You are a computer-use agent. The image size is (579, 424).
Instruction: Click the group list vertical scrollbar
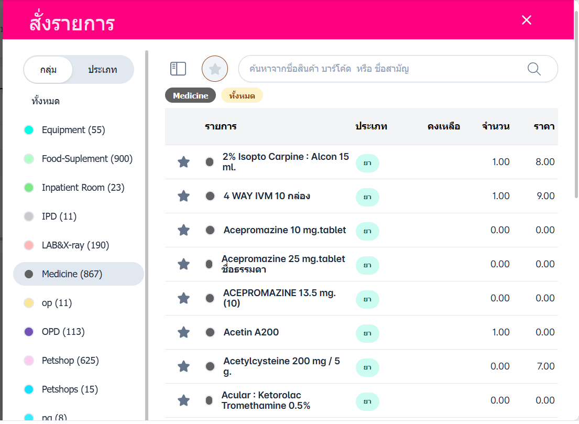(x=147, y=235)
